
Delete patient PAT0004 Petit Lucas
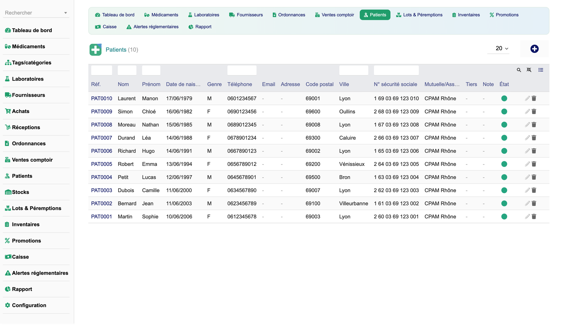tap(534, 177)
